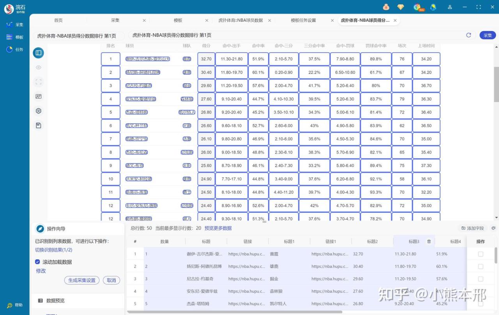Click the 生成采集设置 button

82,280
